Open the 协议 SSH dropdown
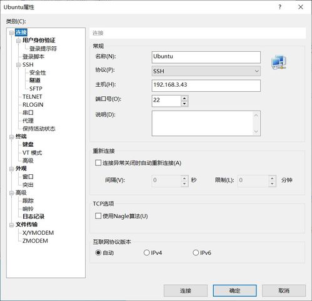This screenshot has height=301, width=312. click(x=206, y=71)
